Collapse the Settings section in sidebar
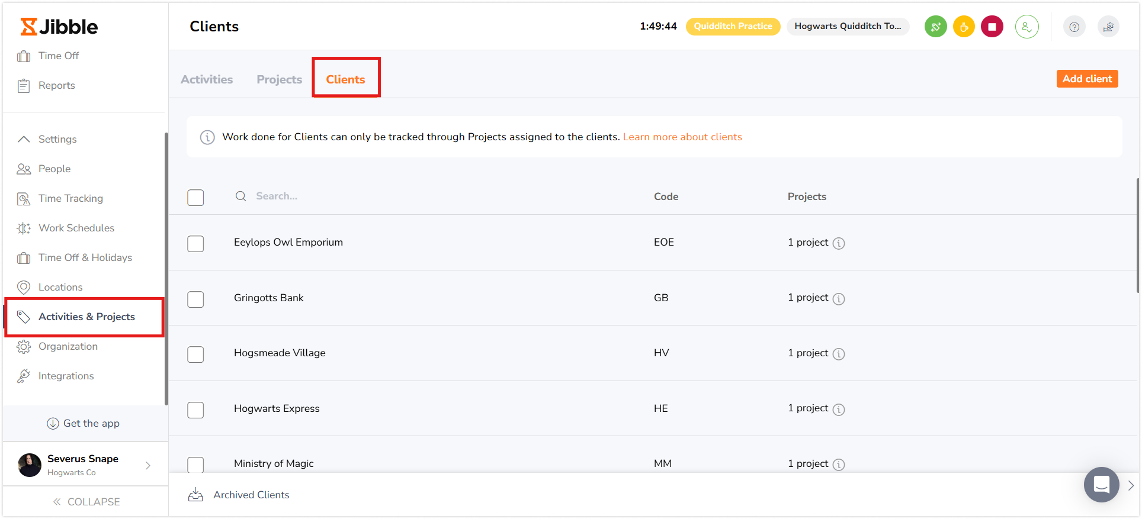This screenshot has width=1142, height=519. [x=24, y=139]
